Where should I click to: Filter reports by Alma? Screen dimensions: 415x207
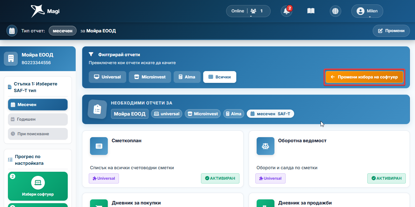click(x=187, y=77)
